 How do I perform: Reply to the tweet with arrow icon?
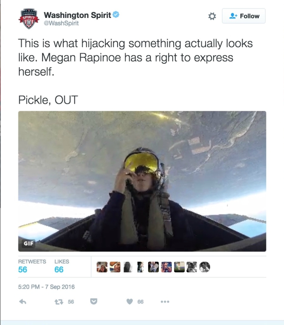coord(22,302)
